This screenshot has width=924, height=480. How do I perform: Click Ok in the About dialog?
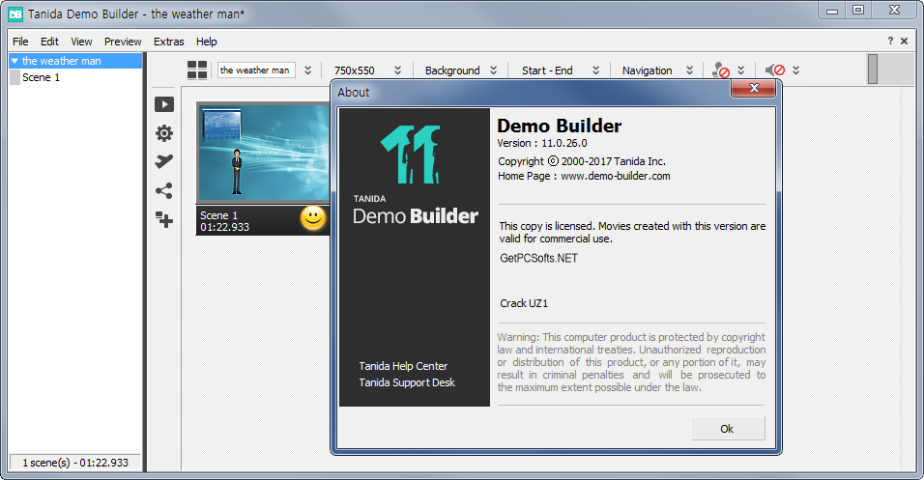tap(727, 429)
